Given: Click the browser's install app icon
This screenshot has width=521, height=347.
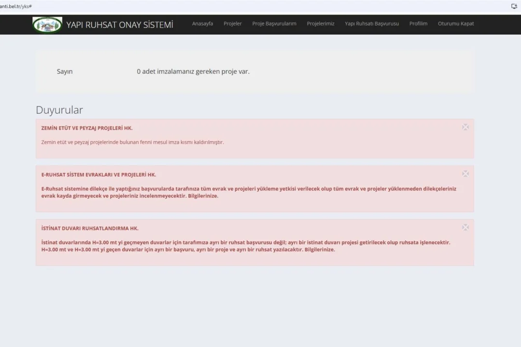Looking at the screenshot, I should point(514,6).
